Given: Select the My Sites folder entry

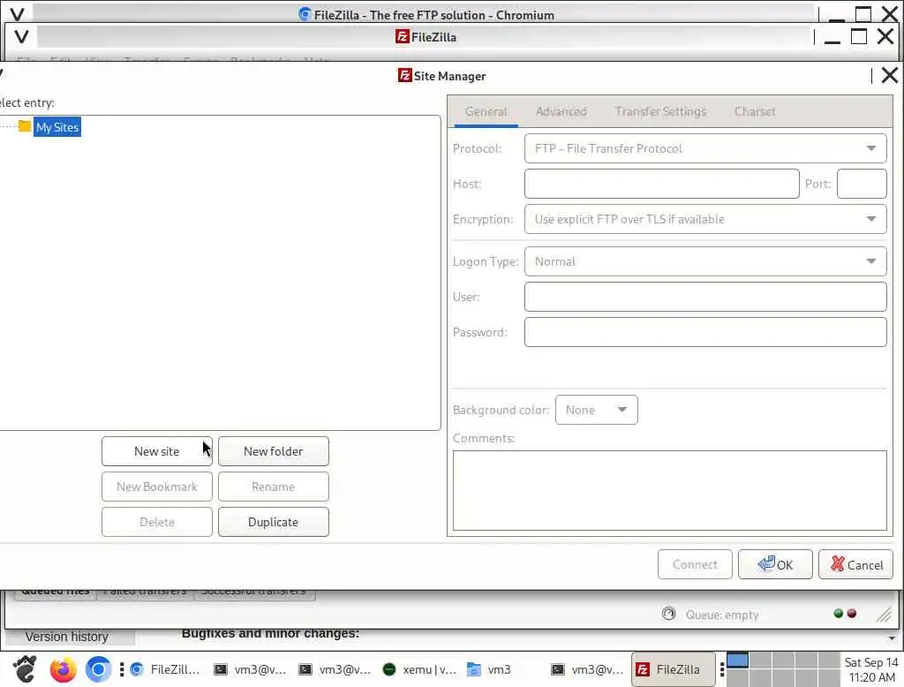Looking at the screenshot, I should click(57, 127).
